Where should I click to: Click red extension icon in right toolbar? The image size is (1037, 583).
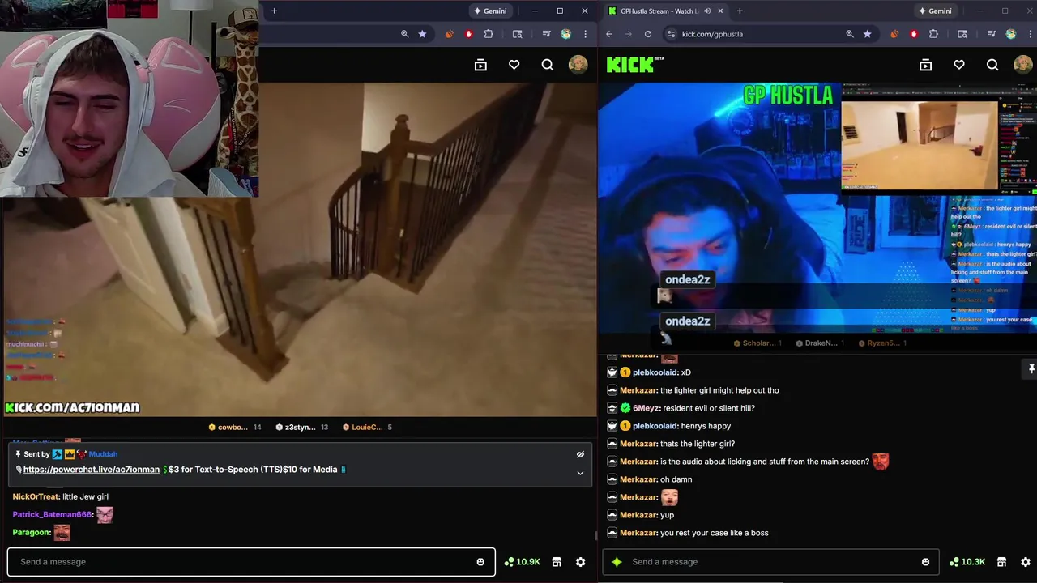tap(914, 34)
